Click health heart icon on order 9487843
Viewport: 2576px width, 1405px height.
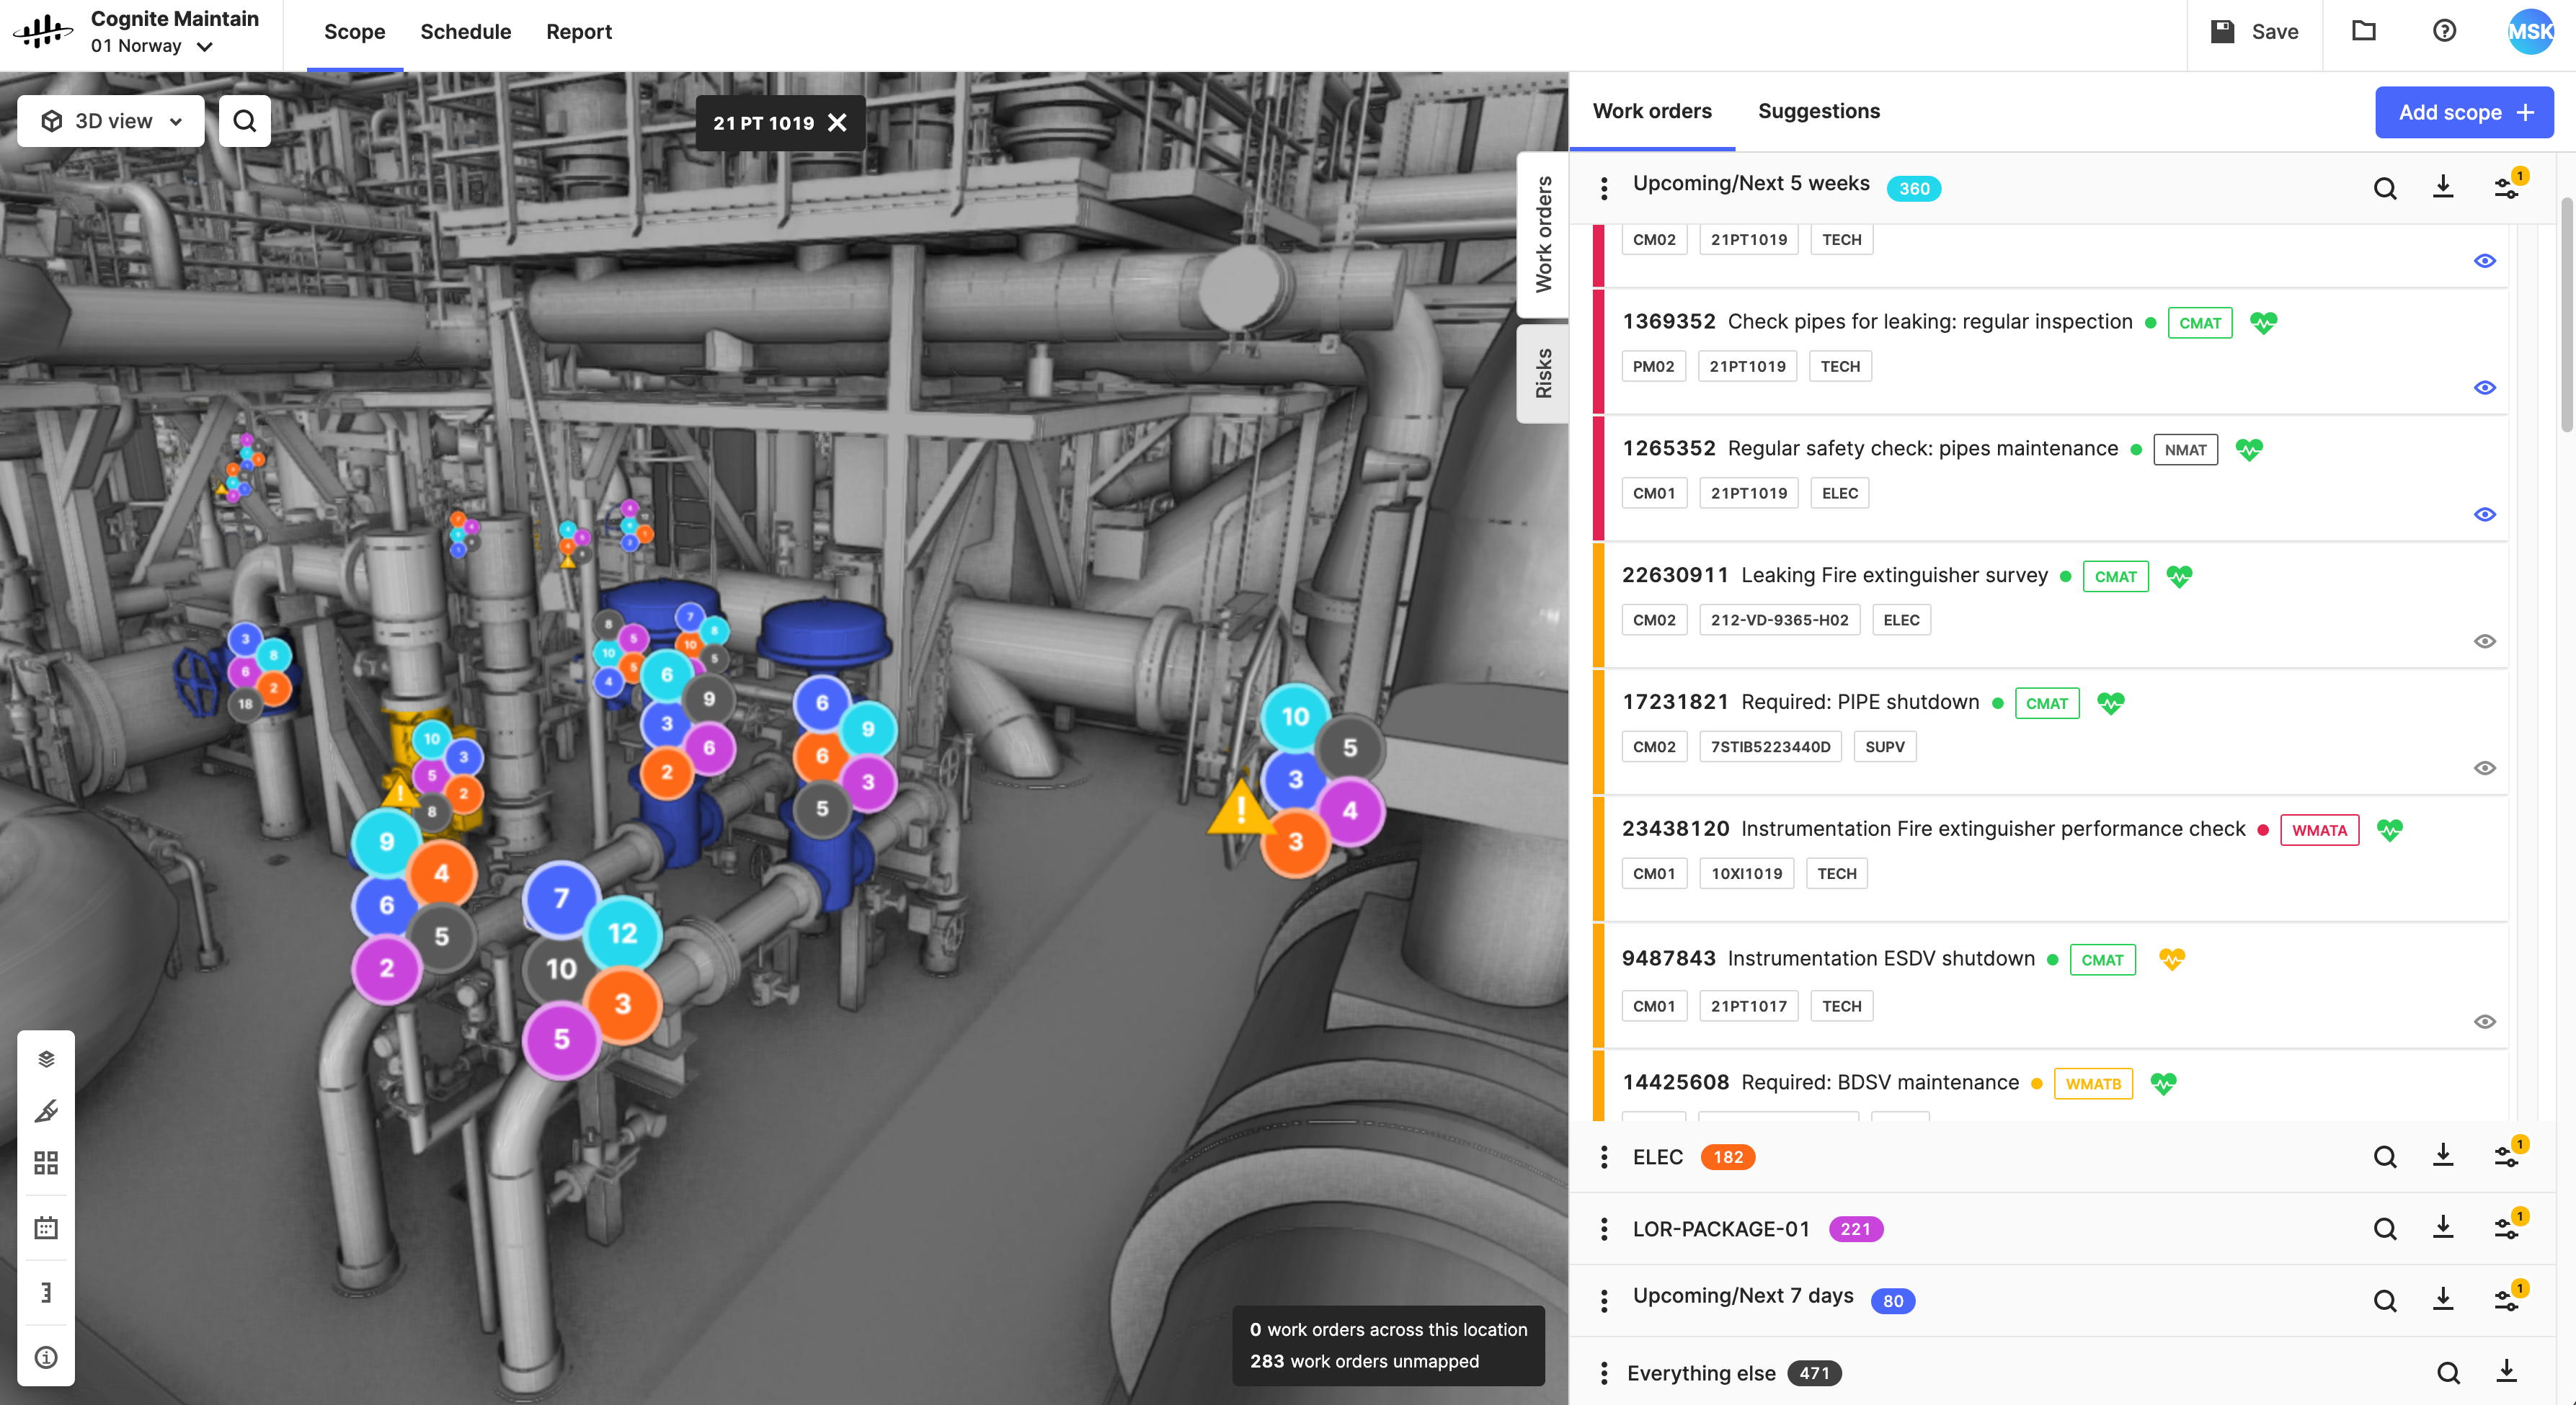point(2171,959)
